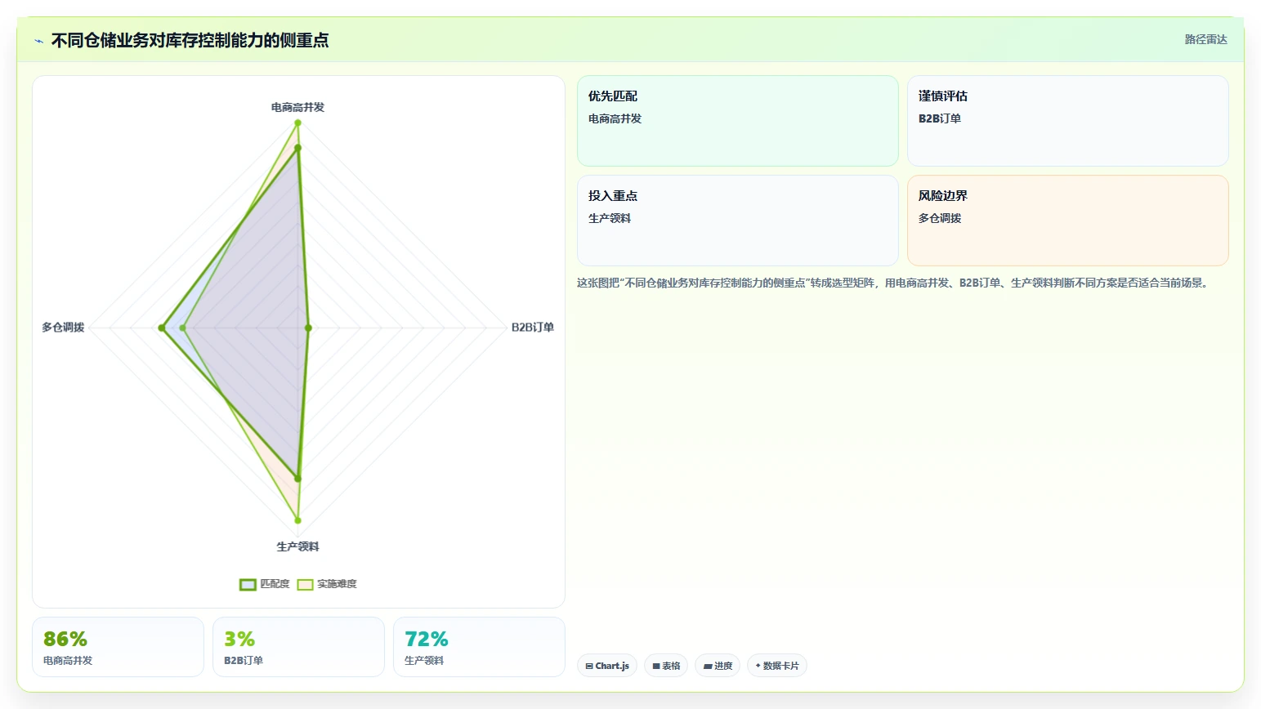The image size is (1261, 709).
Task: Click the 72% 生产领料 stat card
Action: pos(479,647)
